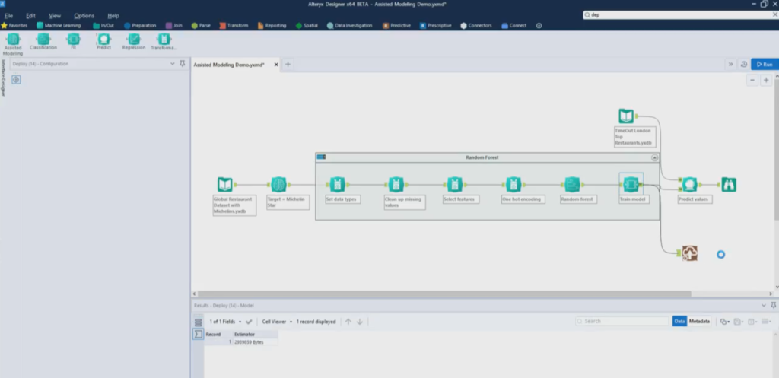Open the Edit menu
Screen dimensions: 779x378
pyautogui.click(x=30, y=16)
